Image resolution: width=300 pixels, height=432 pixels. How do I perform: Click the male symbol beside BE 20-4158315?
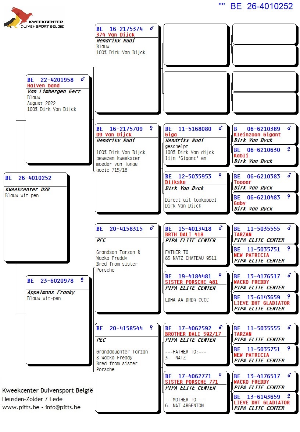[x=151, y=228]
